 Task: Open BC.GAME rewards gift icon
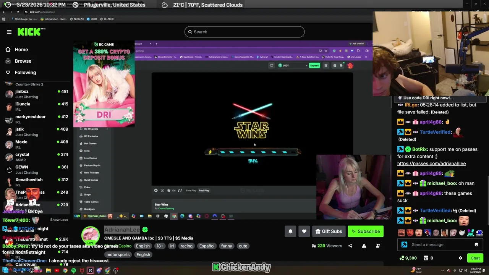(x=326, y=66)
